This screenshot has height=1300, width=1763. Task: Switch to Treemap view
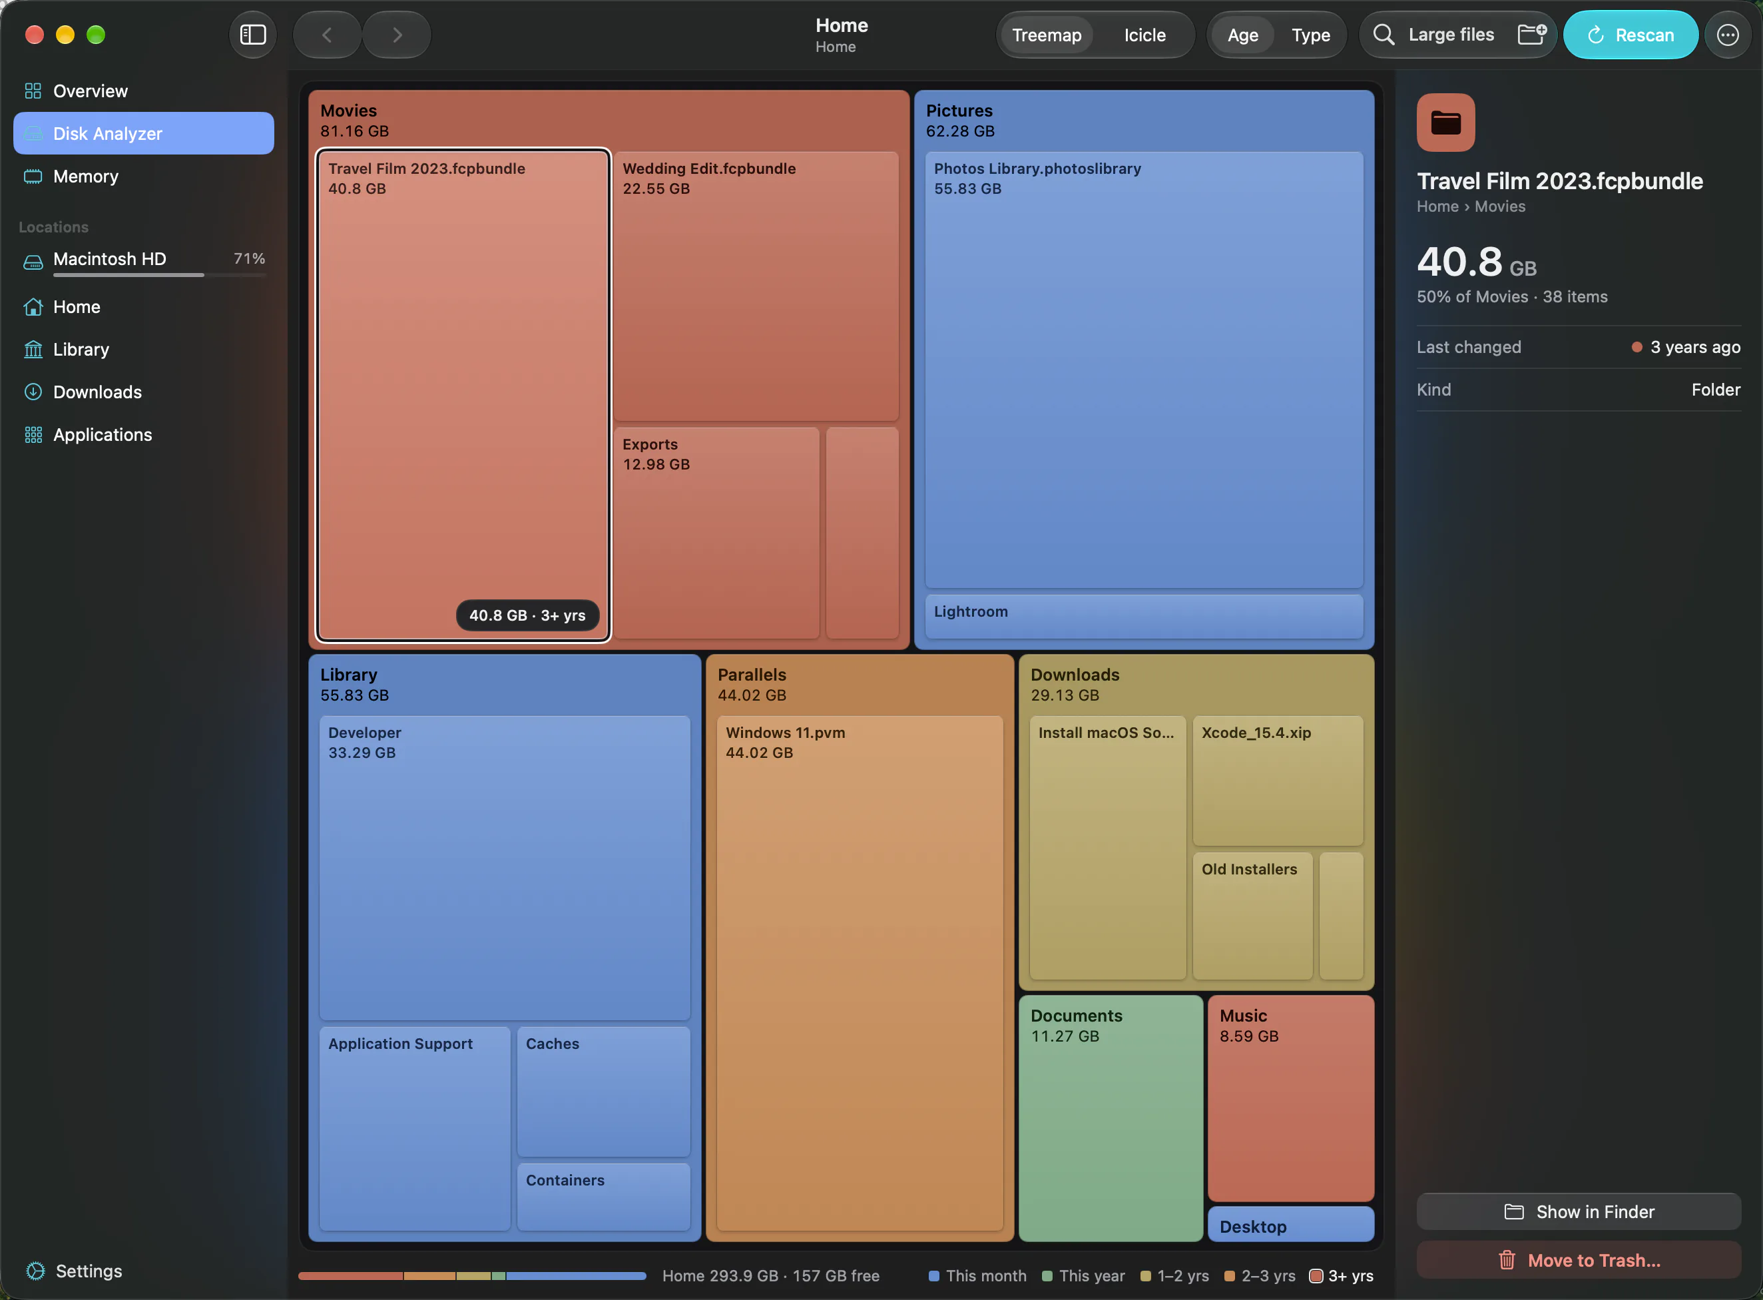pos(1047,35)
